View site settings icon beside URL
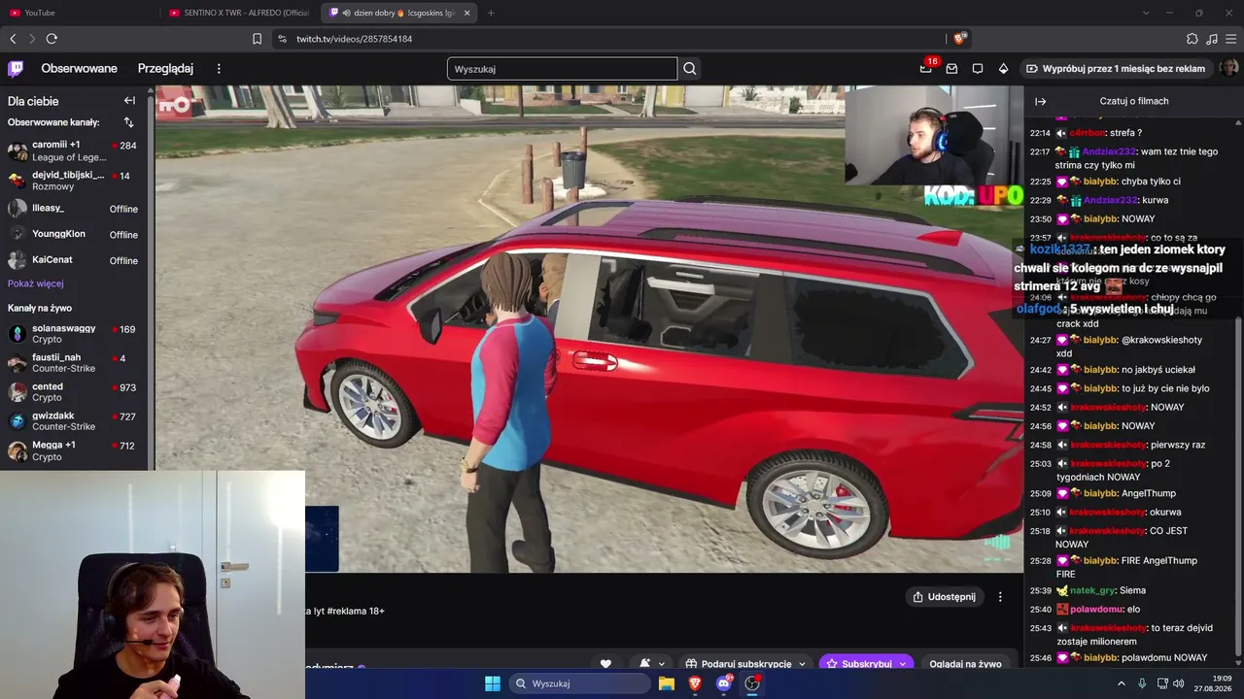1244x699 pixels. (x=282, y=39)
